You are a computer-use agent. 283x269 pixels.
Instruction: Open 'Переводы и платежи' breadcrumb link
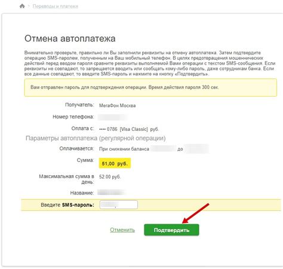click(56, 7)
